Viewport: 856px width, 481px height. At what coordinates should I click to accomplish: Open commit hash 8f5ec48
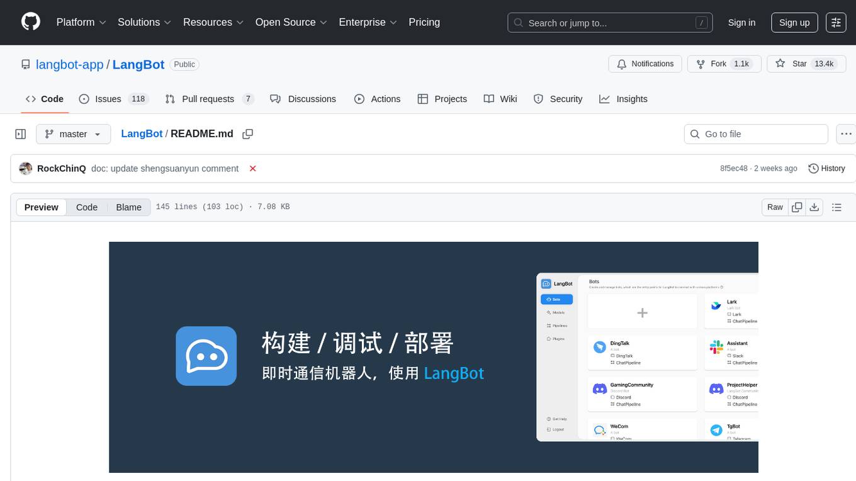coord(734,169)
